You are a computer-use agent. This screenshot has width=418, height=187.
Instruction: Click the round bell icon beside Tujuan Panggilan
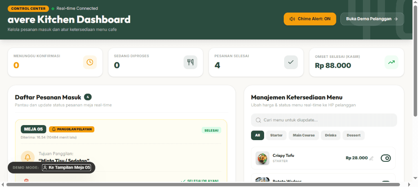28,158
